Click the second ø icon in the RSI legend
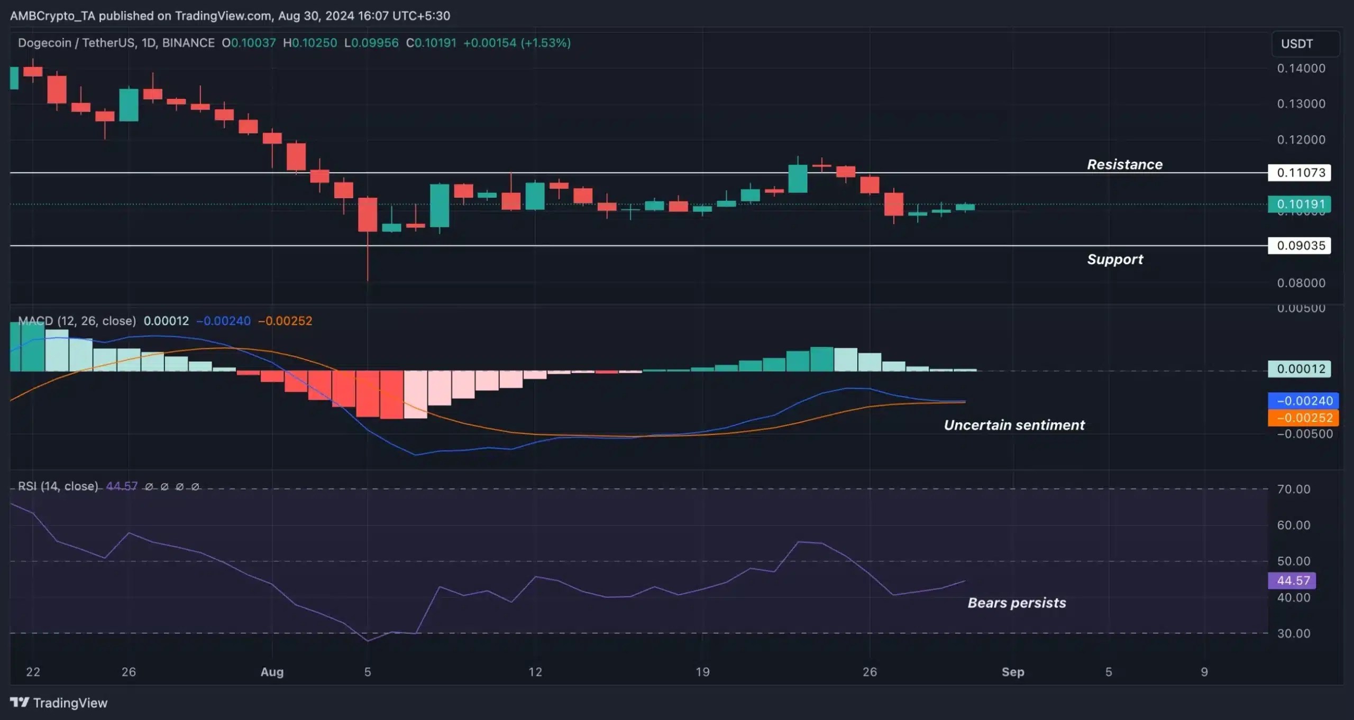The height and width of the screenshot is (720, 1354). (165, 487)
